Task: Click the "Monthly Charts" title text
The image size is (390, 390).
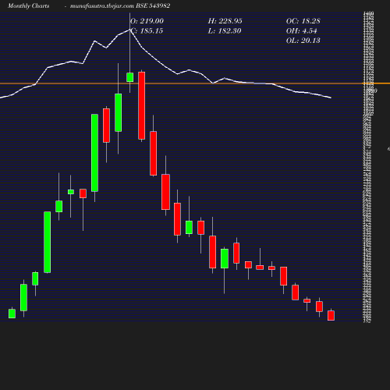Action: pyautogui.click(x=28, y=6)
